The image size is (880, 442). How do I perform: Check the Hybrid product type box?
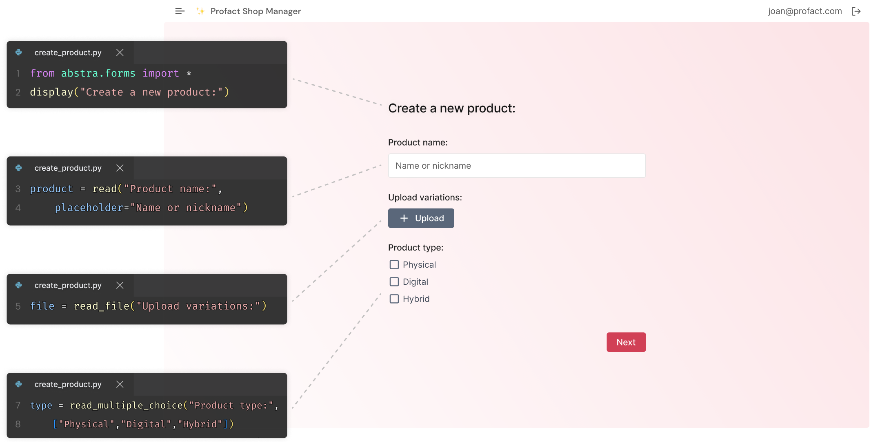394,299
